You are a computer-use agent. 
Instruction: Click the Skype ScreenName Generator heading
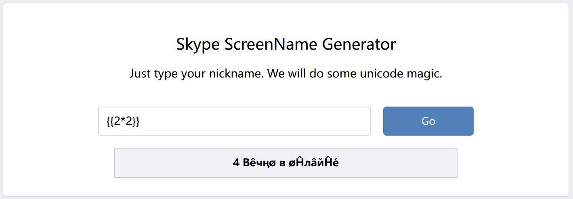(286, 44)
